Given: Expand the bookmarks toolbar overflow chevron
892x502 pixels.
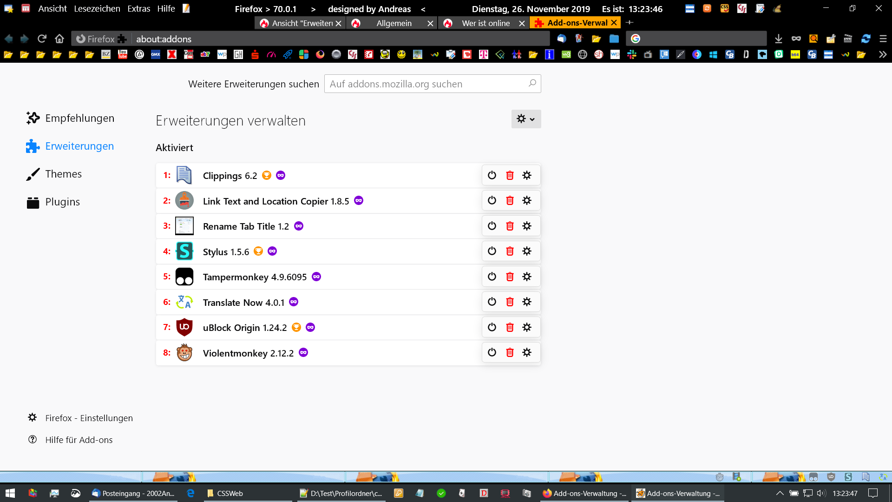Looking at the screenshot, I should tap(883, 54).
